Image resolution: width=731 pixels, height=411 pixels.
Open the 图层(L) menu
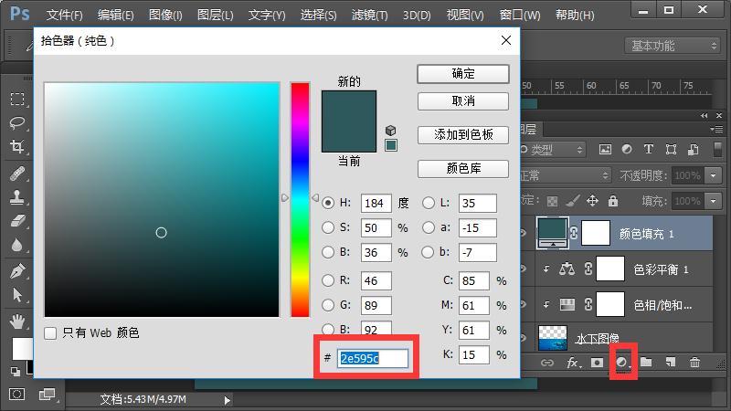[215, 15]
